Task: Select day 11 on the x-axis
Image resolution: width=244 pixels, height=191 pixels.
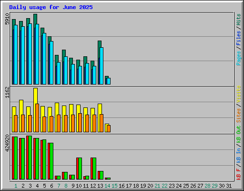Action: coord(86,186)
